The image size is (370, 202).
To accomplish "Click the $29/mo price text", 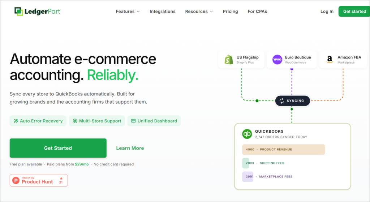I will 82,164.
